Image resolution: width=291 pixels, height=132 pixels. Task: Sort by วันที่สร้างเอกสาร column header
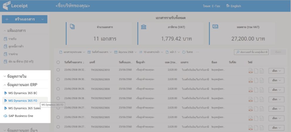coord(74,62)
